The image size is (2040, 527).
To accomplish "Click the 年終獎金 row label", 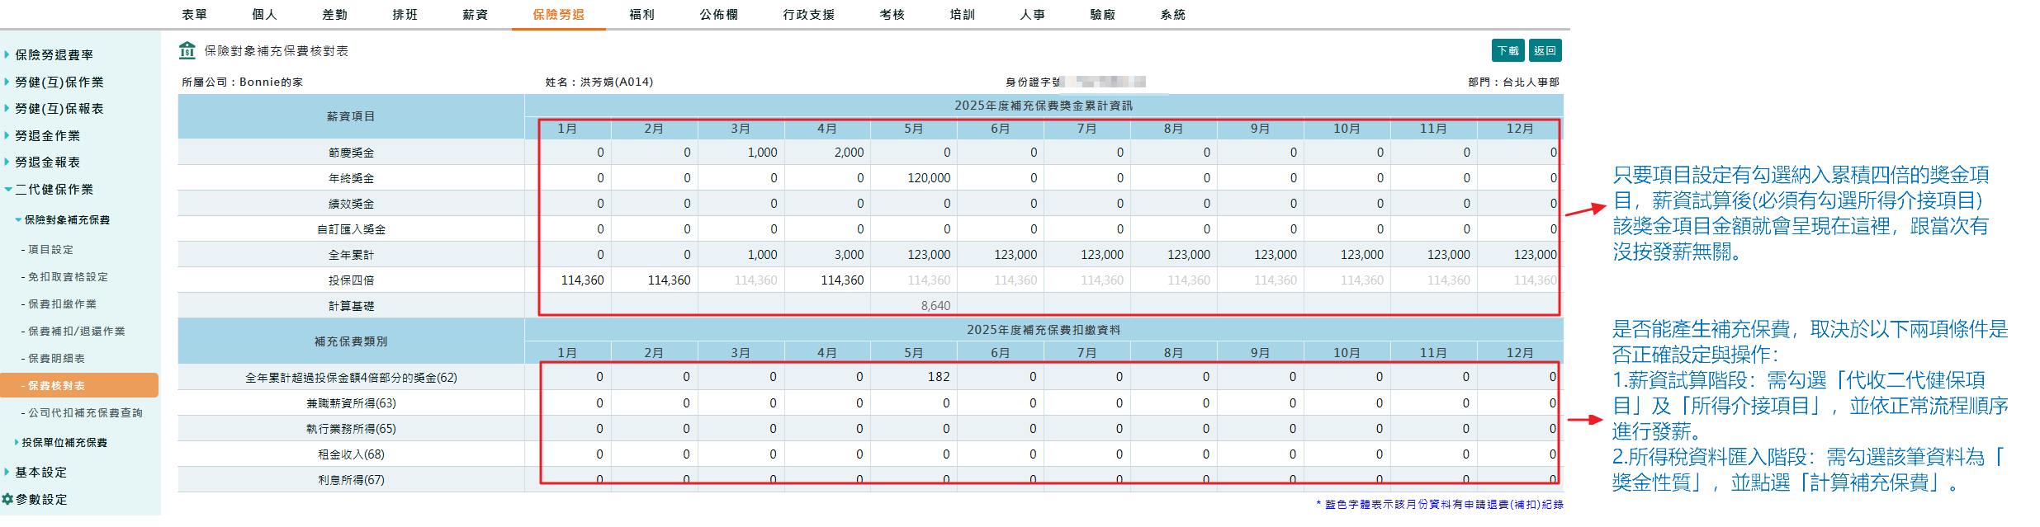I will coord(351,178).
